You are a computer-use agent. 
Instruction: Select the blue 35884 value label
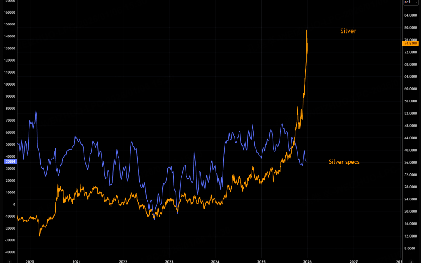(10, 161)
